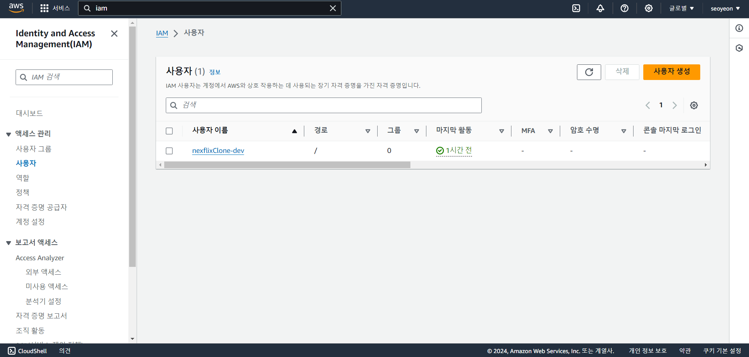Screen dimensions: 749x357
Task: Open the help question mark icon
Action: [x=625, y=8]
